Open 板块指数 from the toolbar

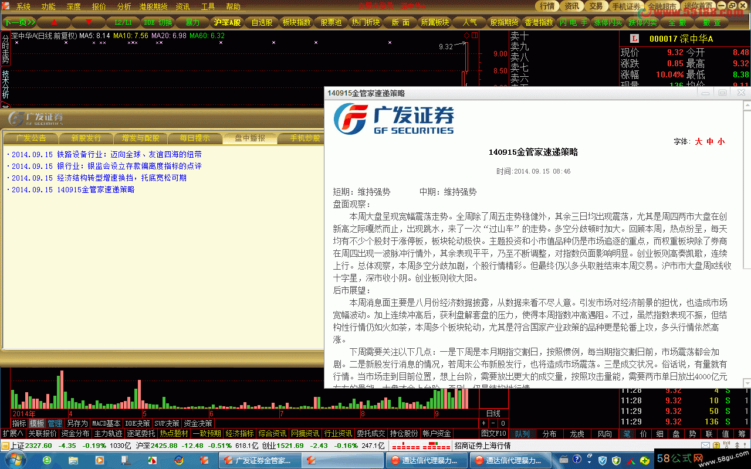pos(296,22)
